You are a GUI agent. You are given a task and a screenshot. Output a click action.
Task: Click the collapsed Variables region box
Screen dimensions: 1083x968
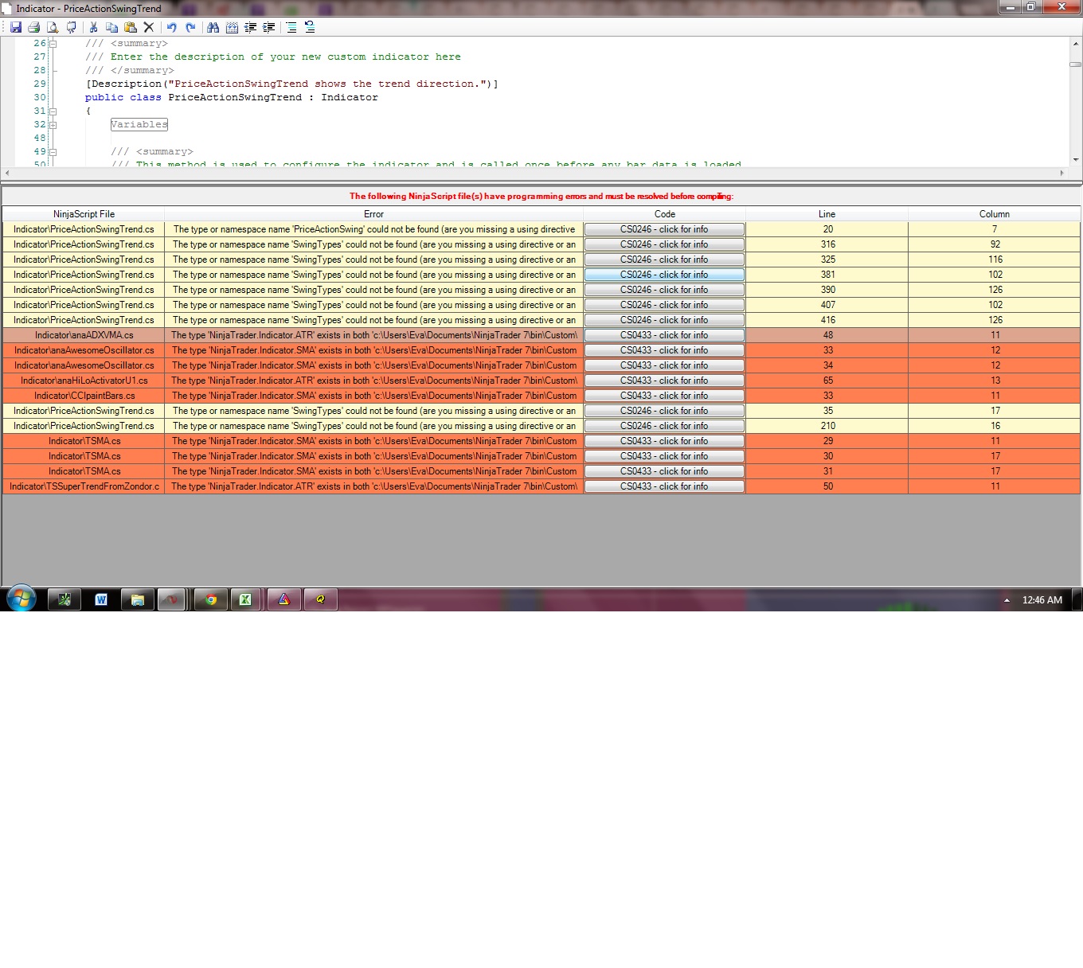pos(139,125)
